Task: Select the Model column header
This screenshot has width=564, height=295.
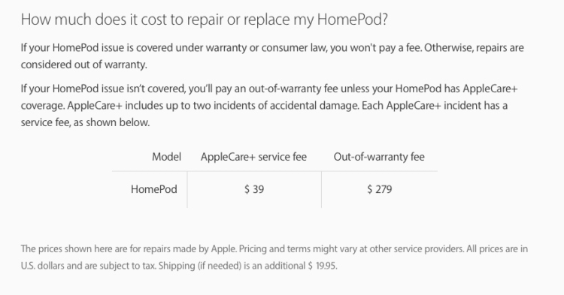Action: (x=166, y=156)
